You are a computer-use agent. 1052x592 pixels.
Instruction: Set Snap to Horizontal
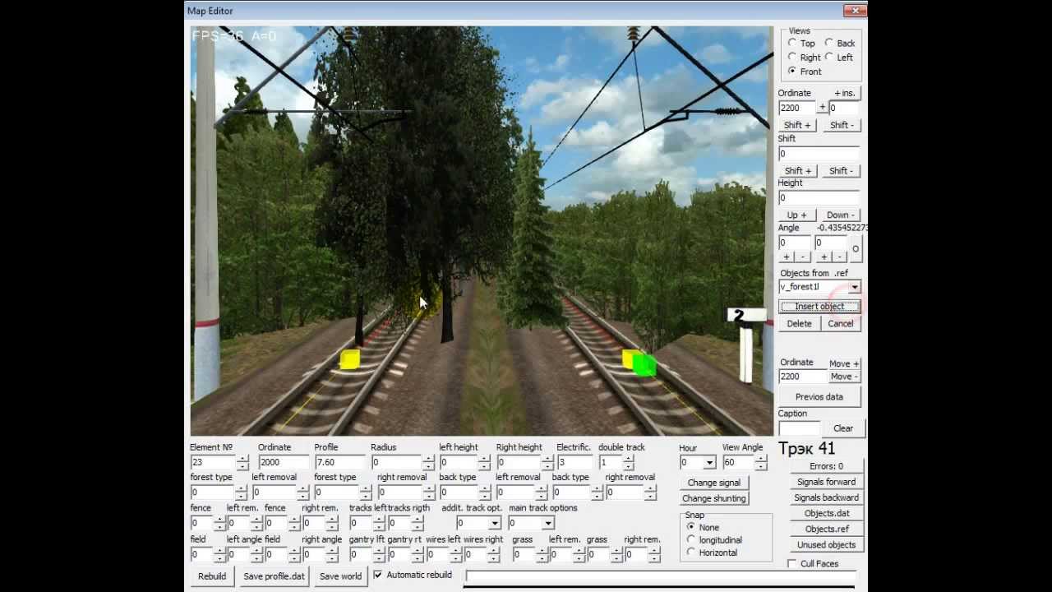tap(691, 553)
